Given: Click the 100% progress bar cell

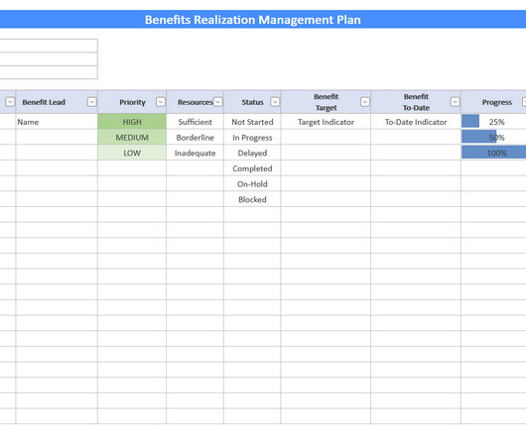Looking at the screenshot, I should point(493,153).
